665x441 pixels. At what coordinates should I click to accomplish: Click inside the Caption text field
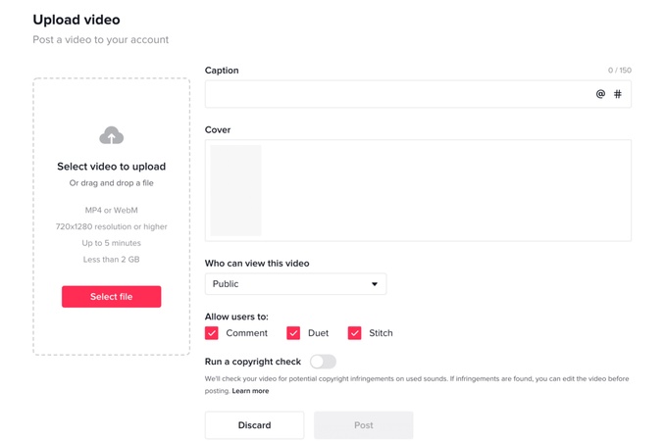(x=392, y=94)
